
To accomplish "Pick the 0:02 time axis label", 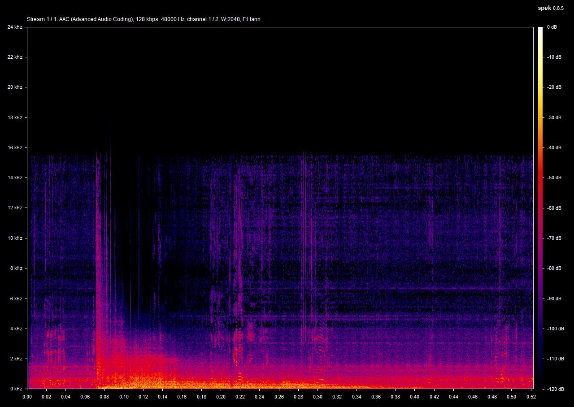I will 46,397.
